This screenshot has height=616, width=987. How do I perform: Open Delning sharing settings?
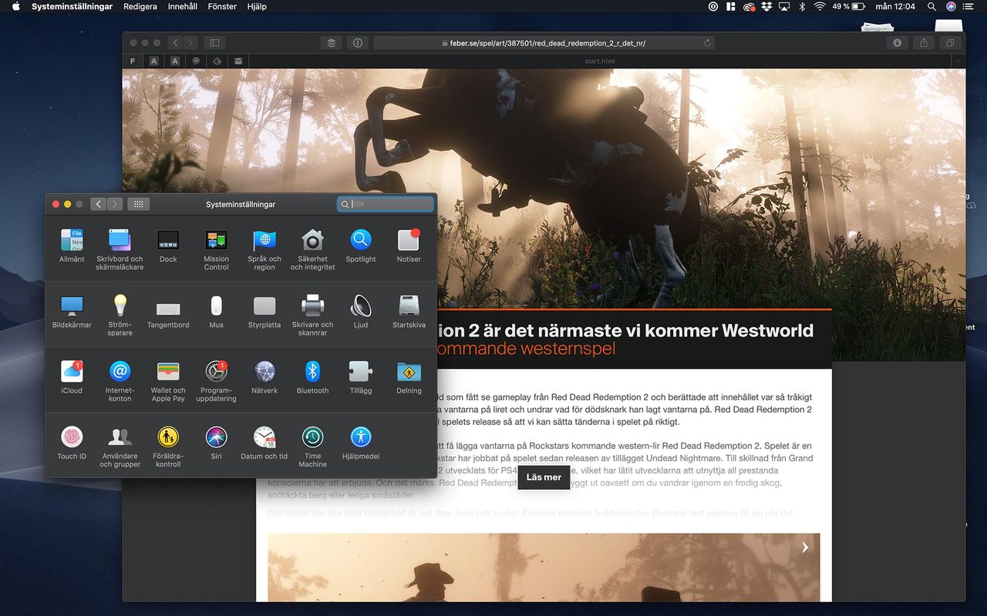coord(409,377)
